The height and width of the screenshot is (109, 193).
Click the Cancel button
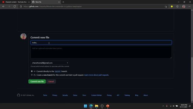point(51,81)
